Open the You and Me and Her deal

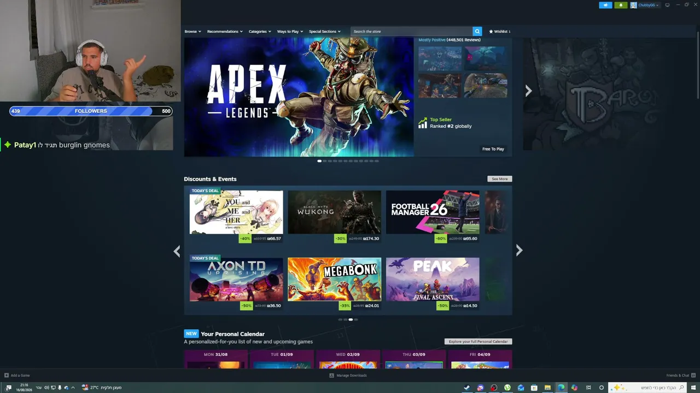[x=236, y=212]
